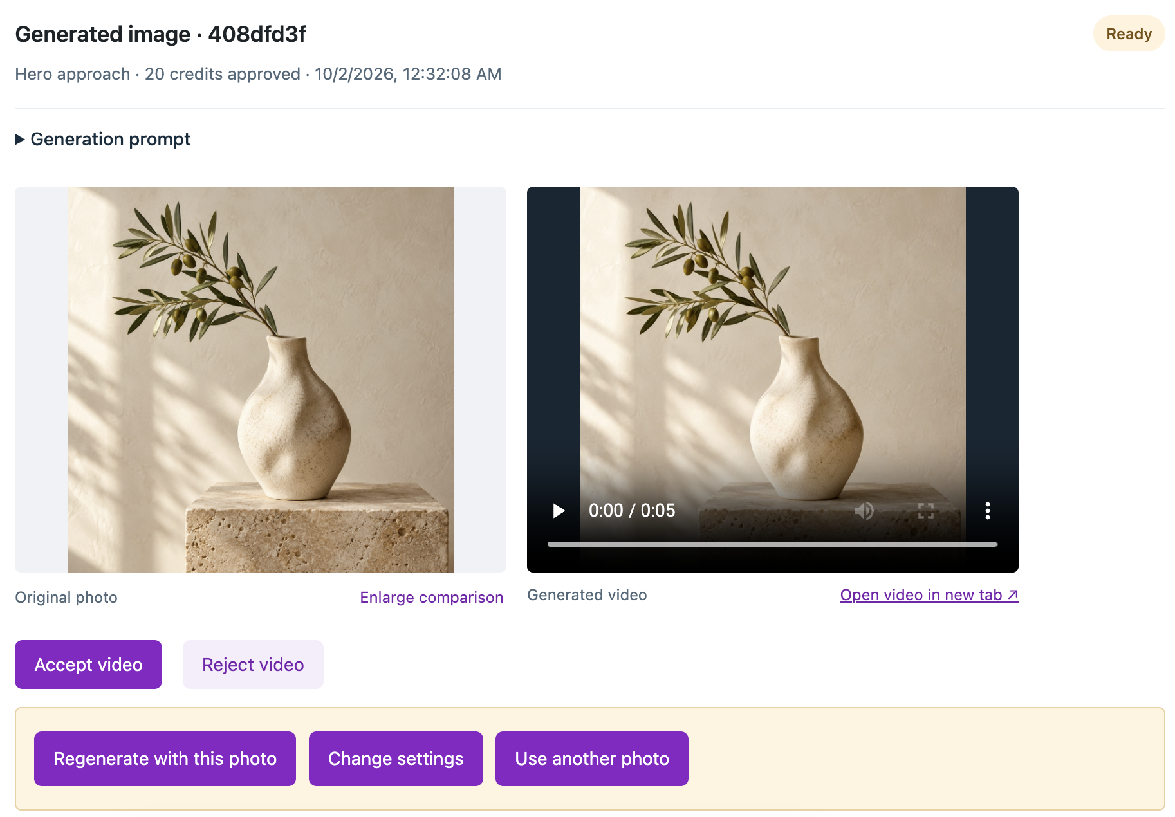Viewport: 1175px width, 817px height.
Task: Enter fullscreen mode on the video
Action: pyautogui.click(x=925, y=511)
